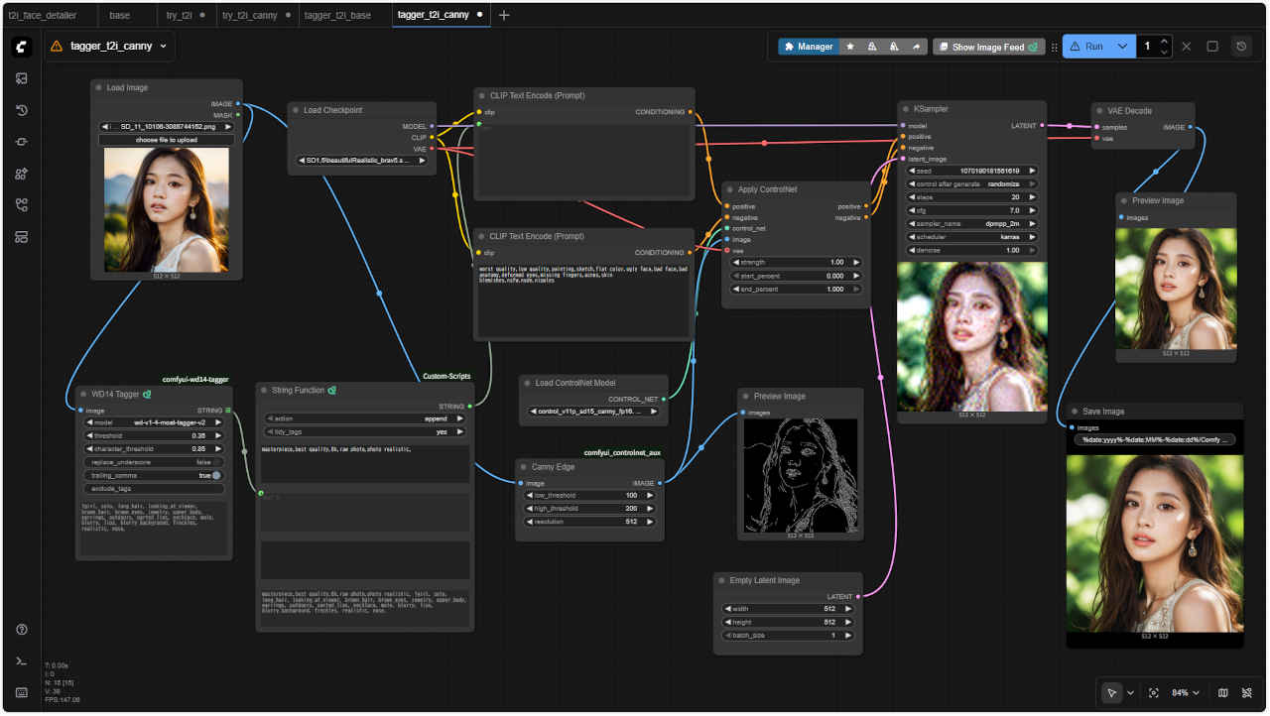Click the share arrow icon in the toolbar
Screen dimensions: 1270x716
[917, 47]
